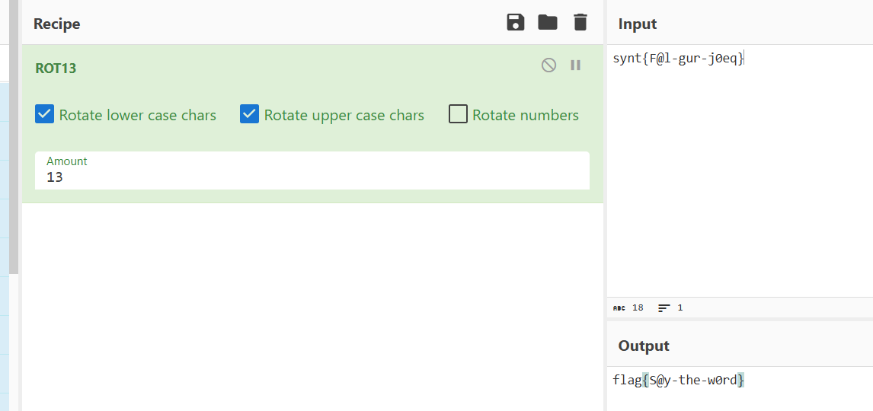Clear the recipe with the trash icon

click(580, 22)
